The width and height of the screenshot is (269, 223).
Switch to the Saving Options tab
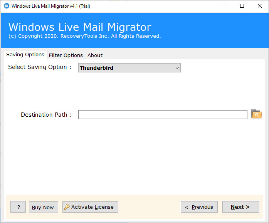[25, 55]
